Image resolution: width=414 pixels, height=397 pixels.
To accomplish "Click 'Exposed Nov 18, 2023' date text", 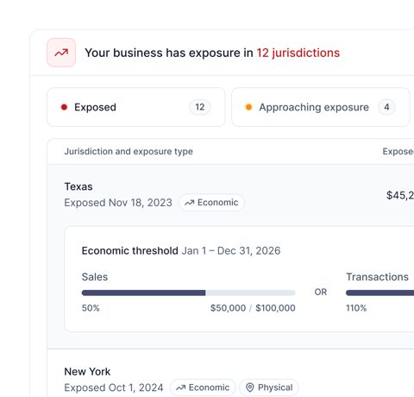I will [118, 203].
